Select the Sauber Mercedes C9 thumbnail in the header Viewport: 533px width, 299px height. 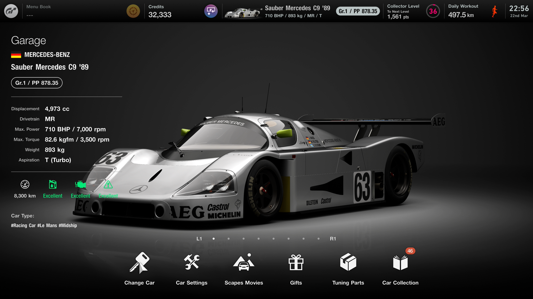coord(243,13)
